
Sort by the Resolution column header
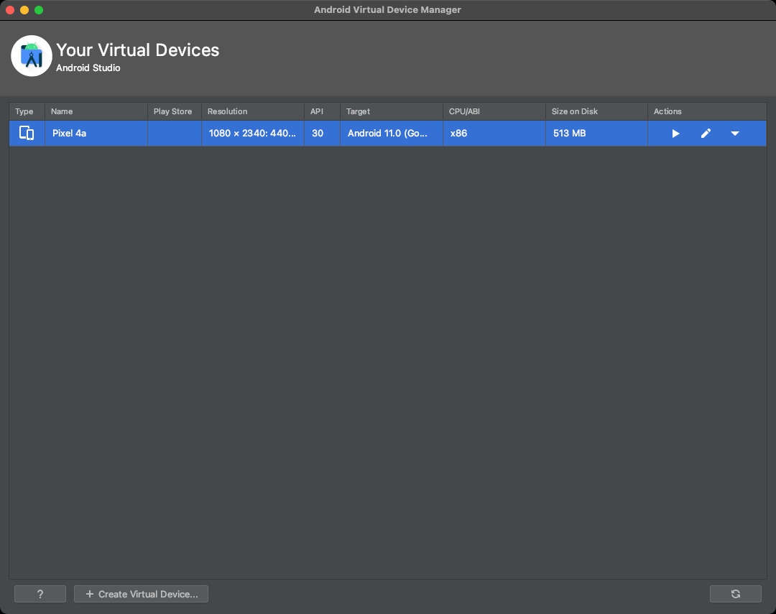pyautogui.click(x=253, y=111)
